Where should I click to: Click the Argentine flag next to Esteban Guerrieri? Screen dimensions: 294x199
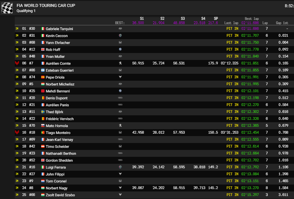tap(43, 70)
